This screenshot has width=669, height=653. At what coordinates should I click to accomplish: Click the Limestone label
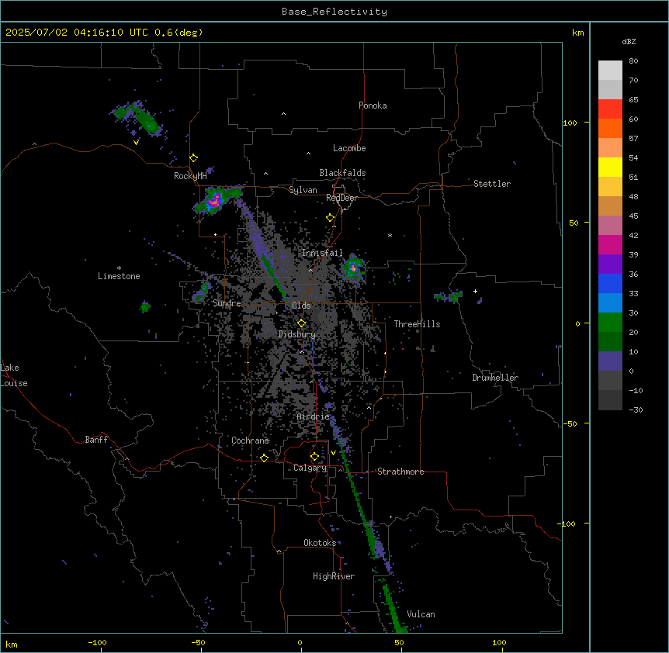[119, 276]
